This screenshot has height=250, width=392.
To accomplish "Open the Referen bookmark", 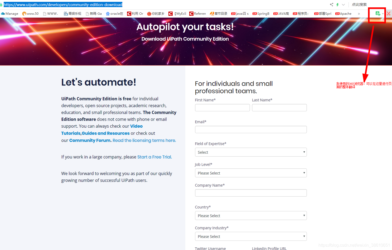I will pyautogui.click(x=198, y=13).
